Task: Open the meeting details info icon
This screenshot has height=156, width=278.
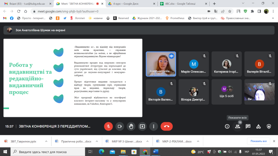Action: coord(227,127)
